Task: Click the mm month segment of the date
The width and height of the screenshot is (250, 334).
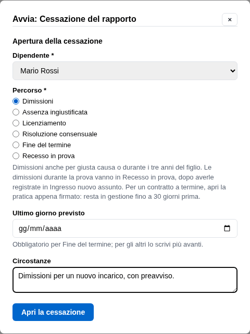Action: pos(36,228)
